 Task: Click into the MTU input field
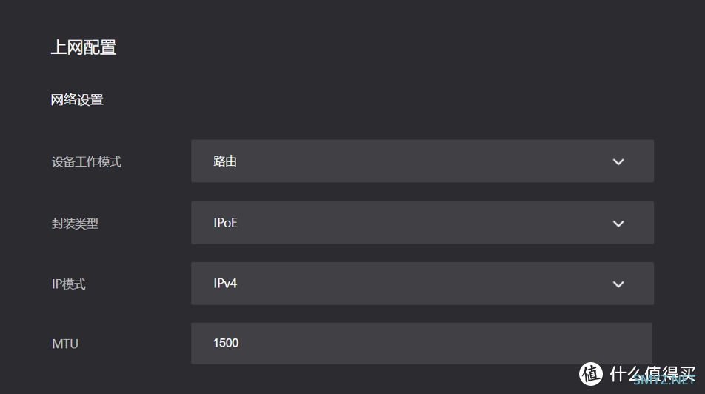tap(421, 343)
